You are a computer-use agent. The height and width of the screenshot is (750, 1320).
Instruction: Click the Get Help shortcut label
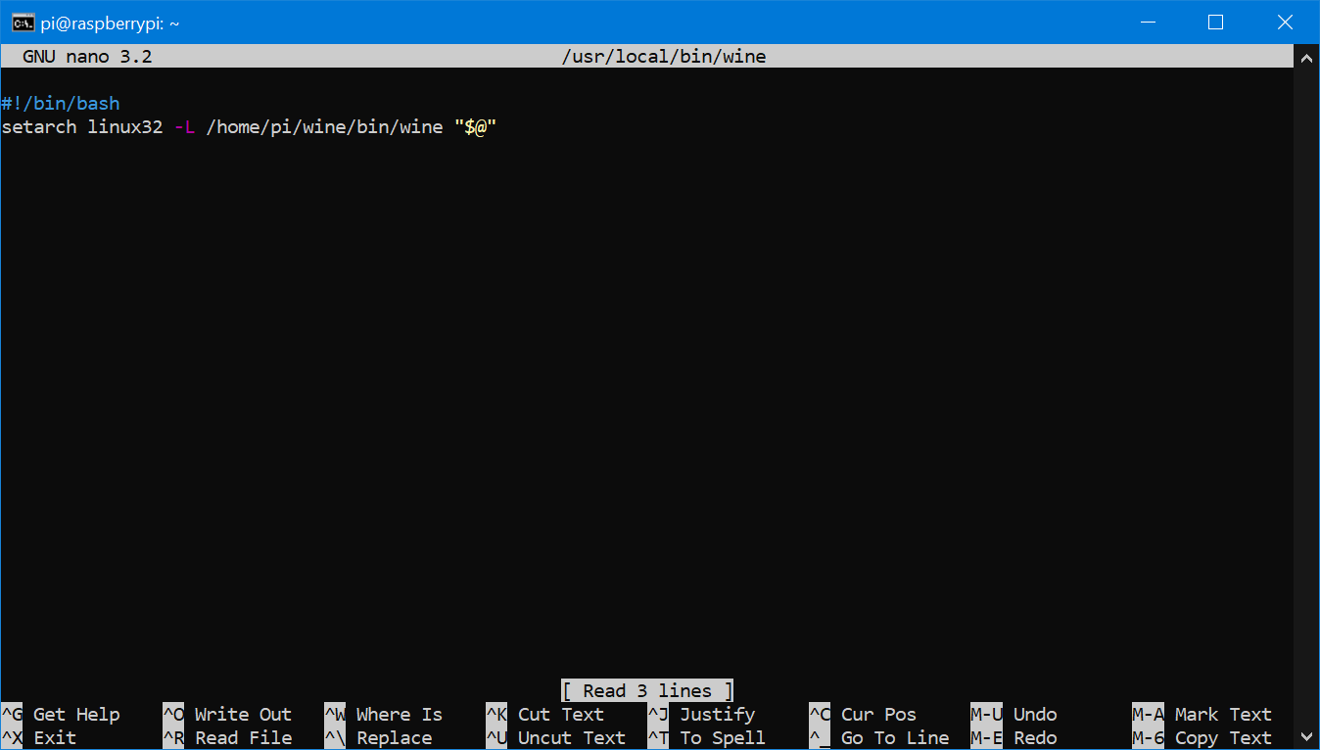[75, 715]
